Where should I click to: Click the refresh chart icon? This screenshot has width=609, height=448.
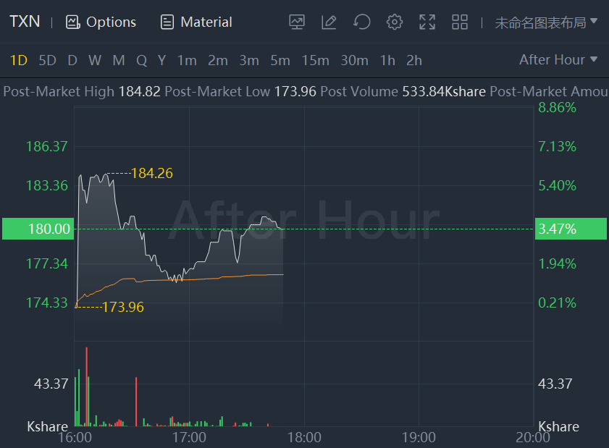[361, 22]
